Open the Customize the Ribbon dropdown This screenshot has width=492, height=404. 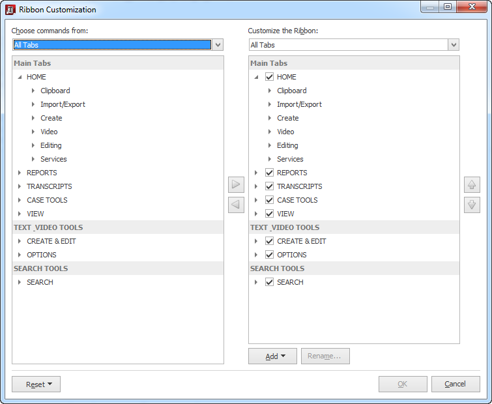454,45
